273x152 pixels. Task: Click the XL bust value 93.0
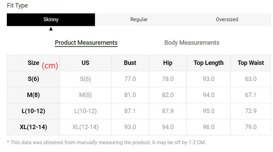130,127
